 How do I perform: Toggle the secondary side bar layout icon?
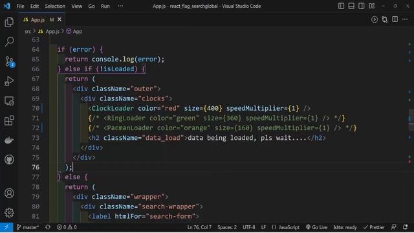(362, 6)
